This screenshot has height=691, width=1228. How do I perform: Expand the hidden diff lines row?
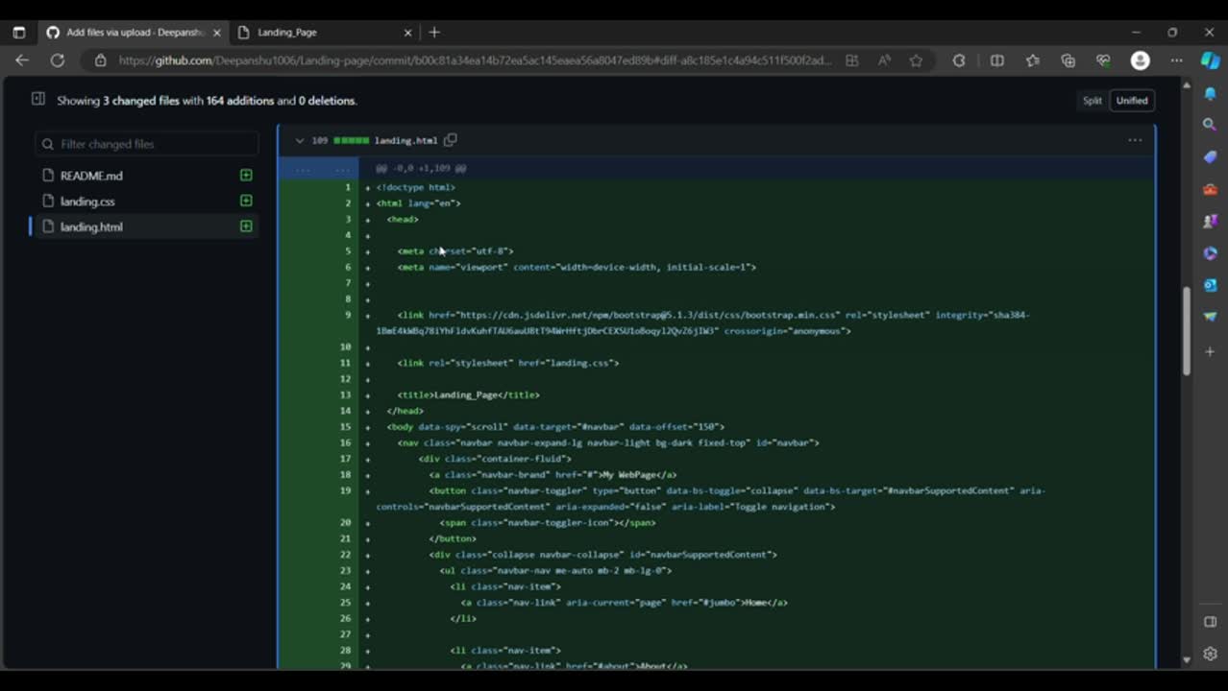coord(716,168)
